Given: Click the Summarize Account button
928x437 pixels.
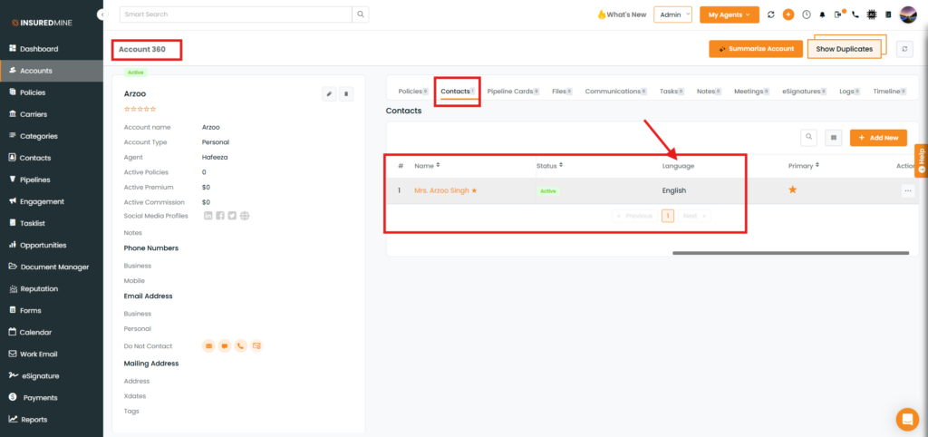Looking at the screenshot, I should [755, 49].
